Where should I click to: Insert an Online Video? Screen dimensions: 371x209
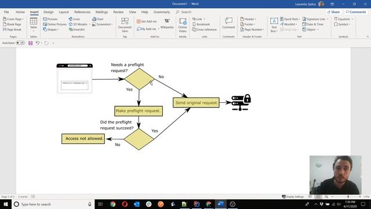click(x=183, y=25)
